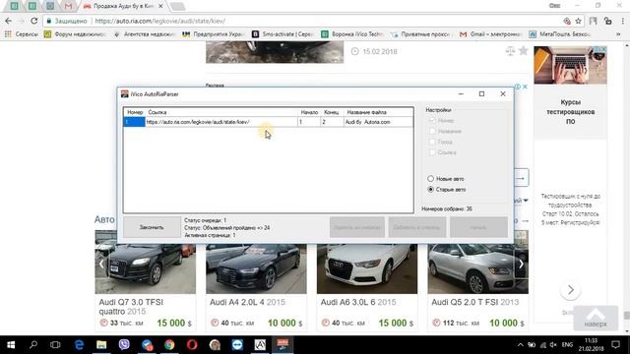Open File Explorer from the taskbar
The image size is (630, 354).
(101, 345)
